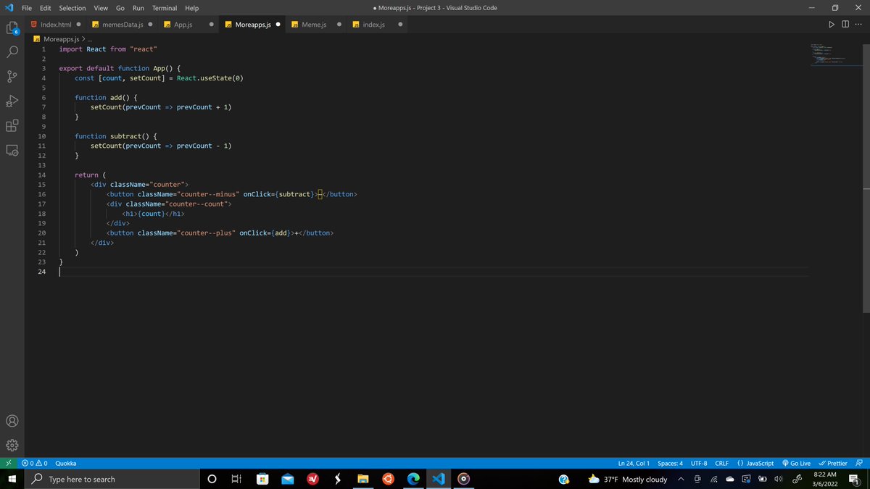
Task: Close the Moreapps.js tab via unsaved dot
Action: 278,25
